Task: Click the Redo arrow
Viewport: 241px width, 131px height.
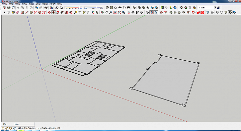Action: [41, 7]
